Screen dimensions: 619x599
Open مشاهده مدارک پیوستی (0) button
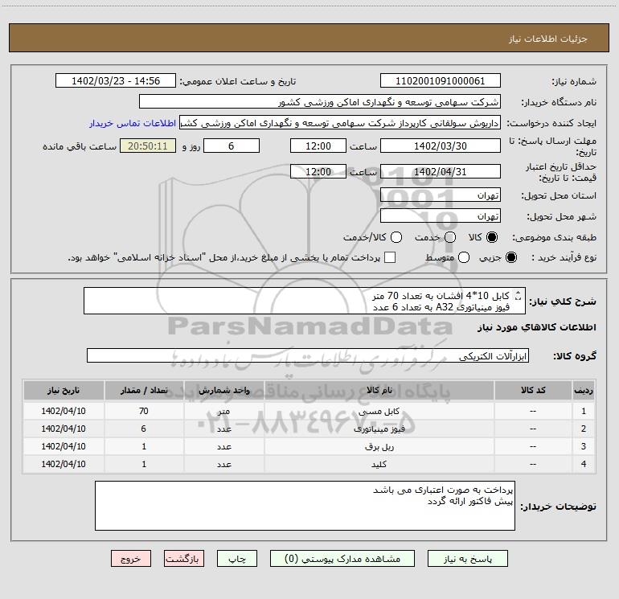(x=342, y=559)
